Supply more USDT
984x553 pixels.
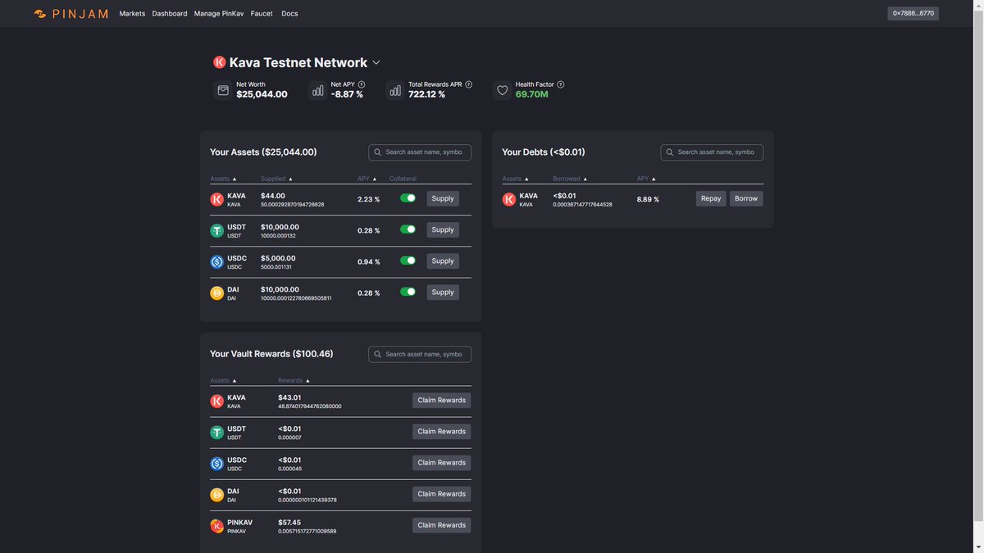[x=443, y=230]
